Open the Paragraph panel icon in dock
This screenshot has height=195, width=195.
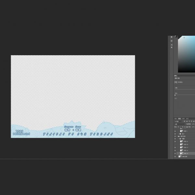pyautogui.click(x=172, y=47)
